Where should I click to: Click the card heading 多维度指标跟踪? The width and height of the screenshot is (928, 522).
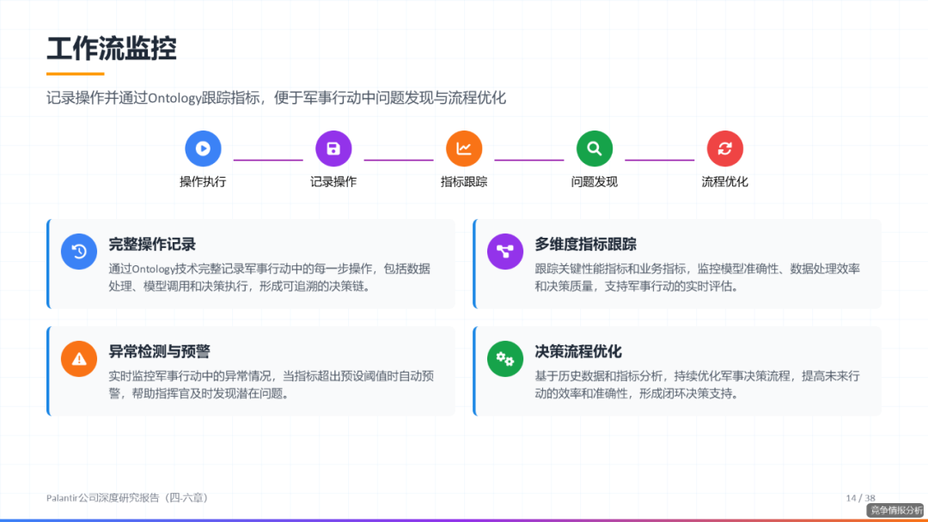(x=586, y=244)
